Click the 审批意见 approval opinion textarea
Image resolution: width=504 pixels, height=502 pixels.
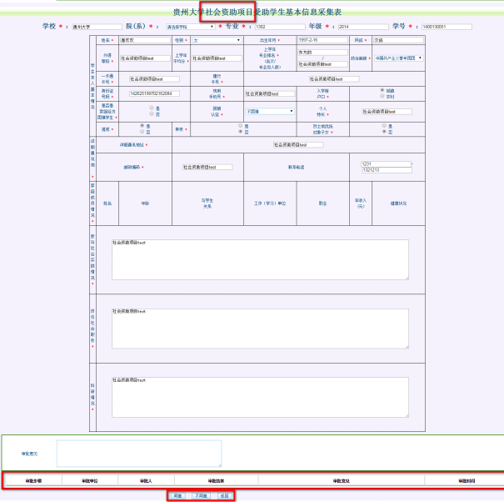coord(139,454)
